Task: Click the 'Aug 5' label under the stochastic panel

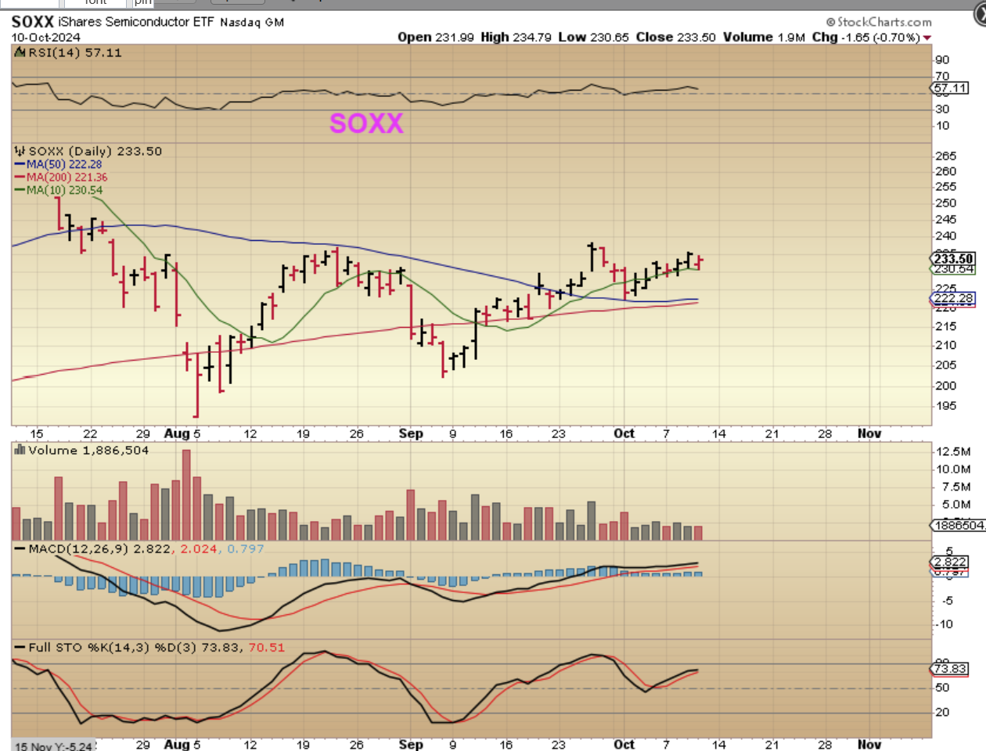Action: [182, 744]
